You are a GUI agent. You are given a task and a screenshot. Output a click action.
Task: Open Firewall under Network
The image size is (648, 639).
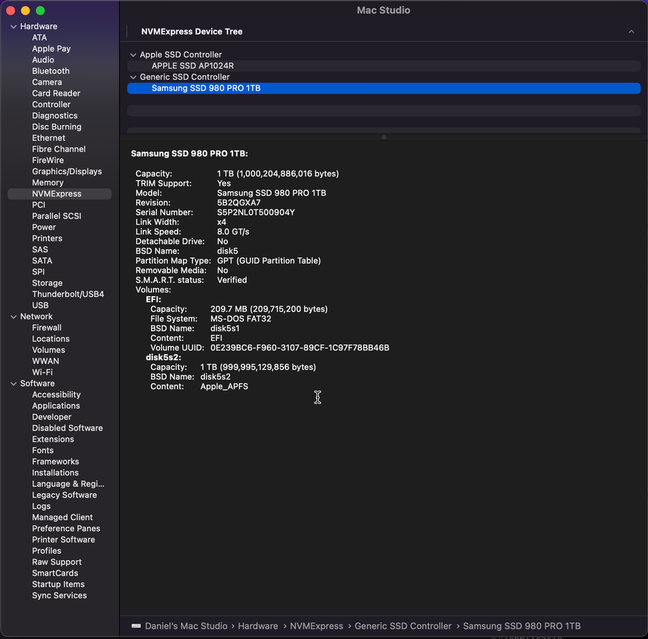(47, 328)
